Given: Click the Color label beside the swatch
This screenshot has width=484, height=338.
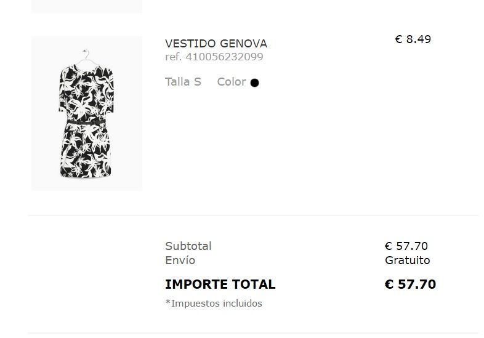Looking at the screenshot, I should coord(232,82).
